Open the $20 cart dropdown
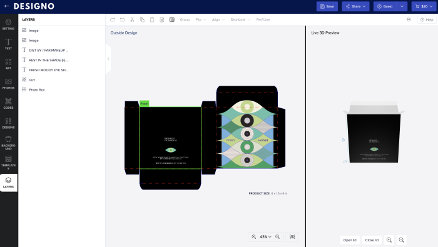 tap(424, 6)
